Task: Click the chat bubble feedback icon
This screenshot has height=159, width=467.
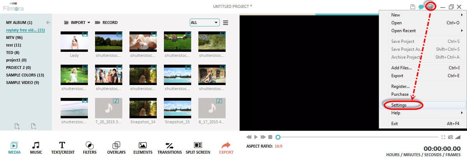Action: tap(421, 6)
